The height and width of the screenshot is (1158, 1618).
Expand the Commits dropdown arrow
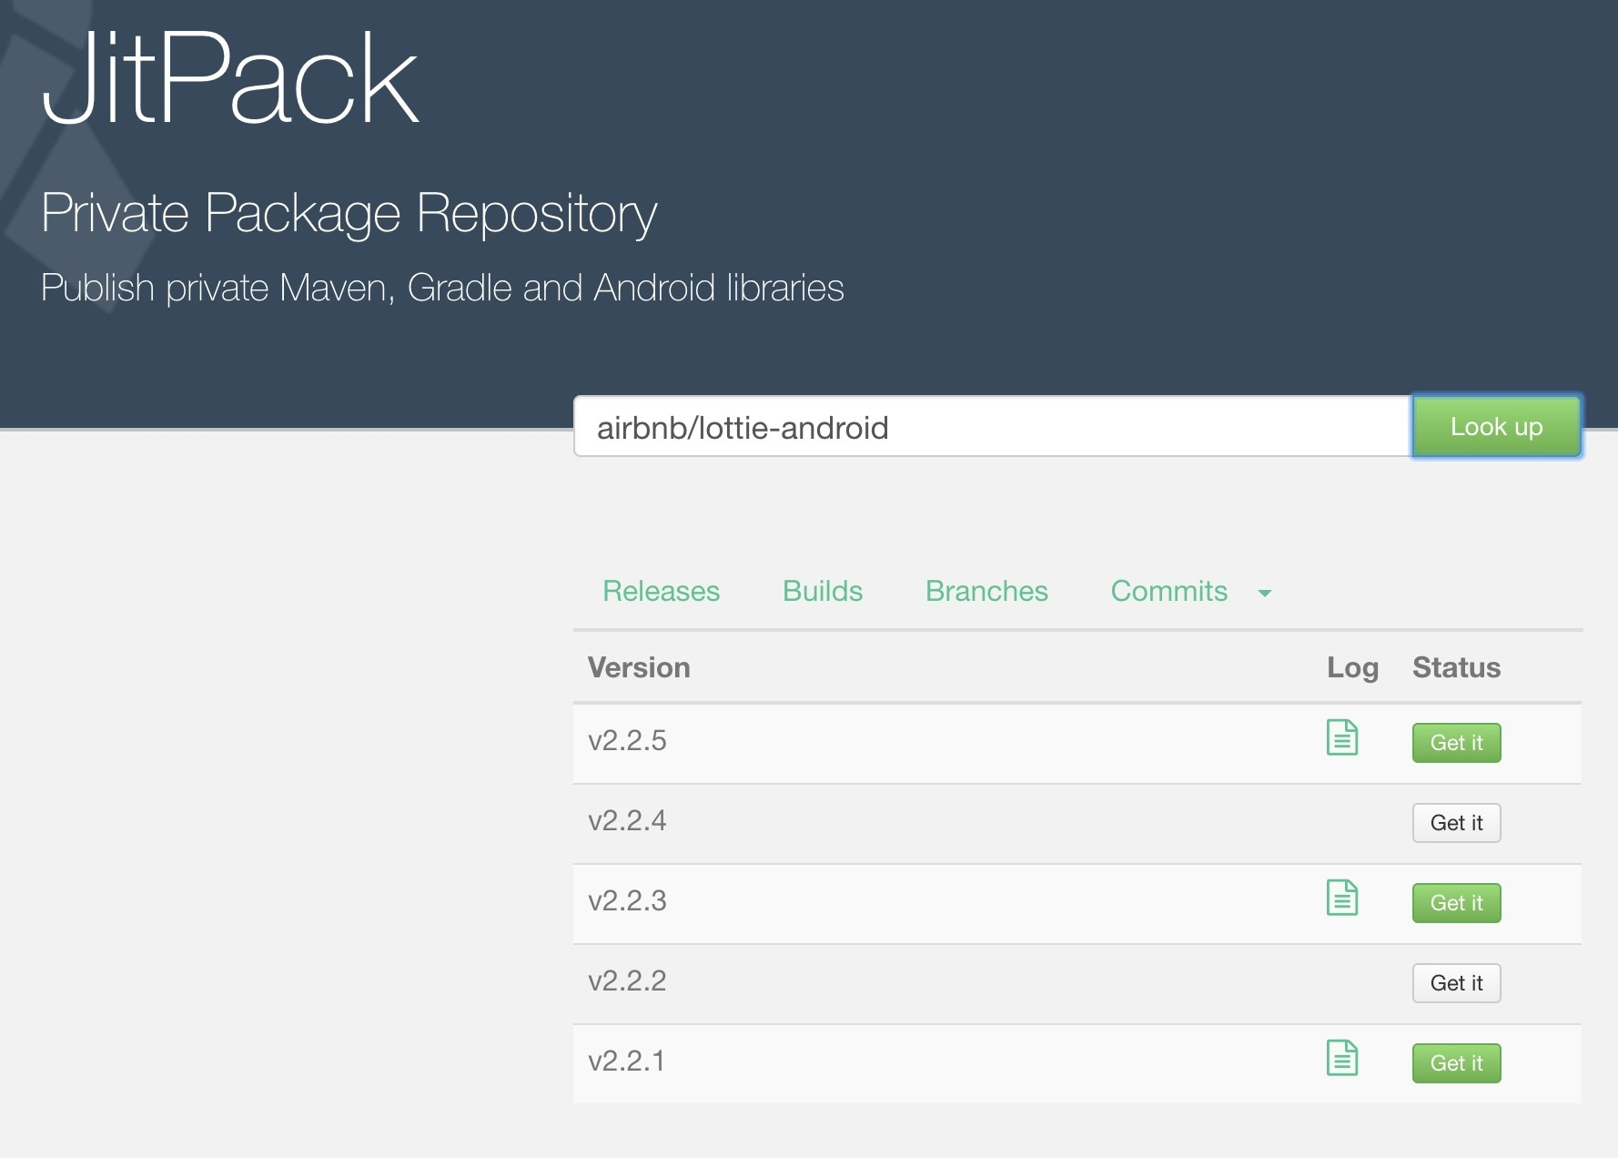pyautogui.click(x=1265, y=593)
